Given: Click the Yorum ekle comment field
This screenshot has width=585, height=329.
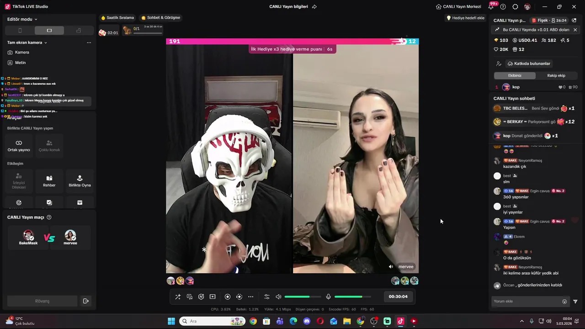Looking at the screenshot, I should [526, 302].
